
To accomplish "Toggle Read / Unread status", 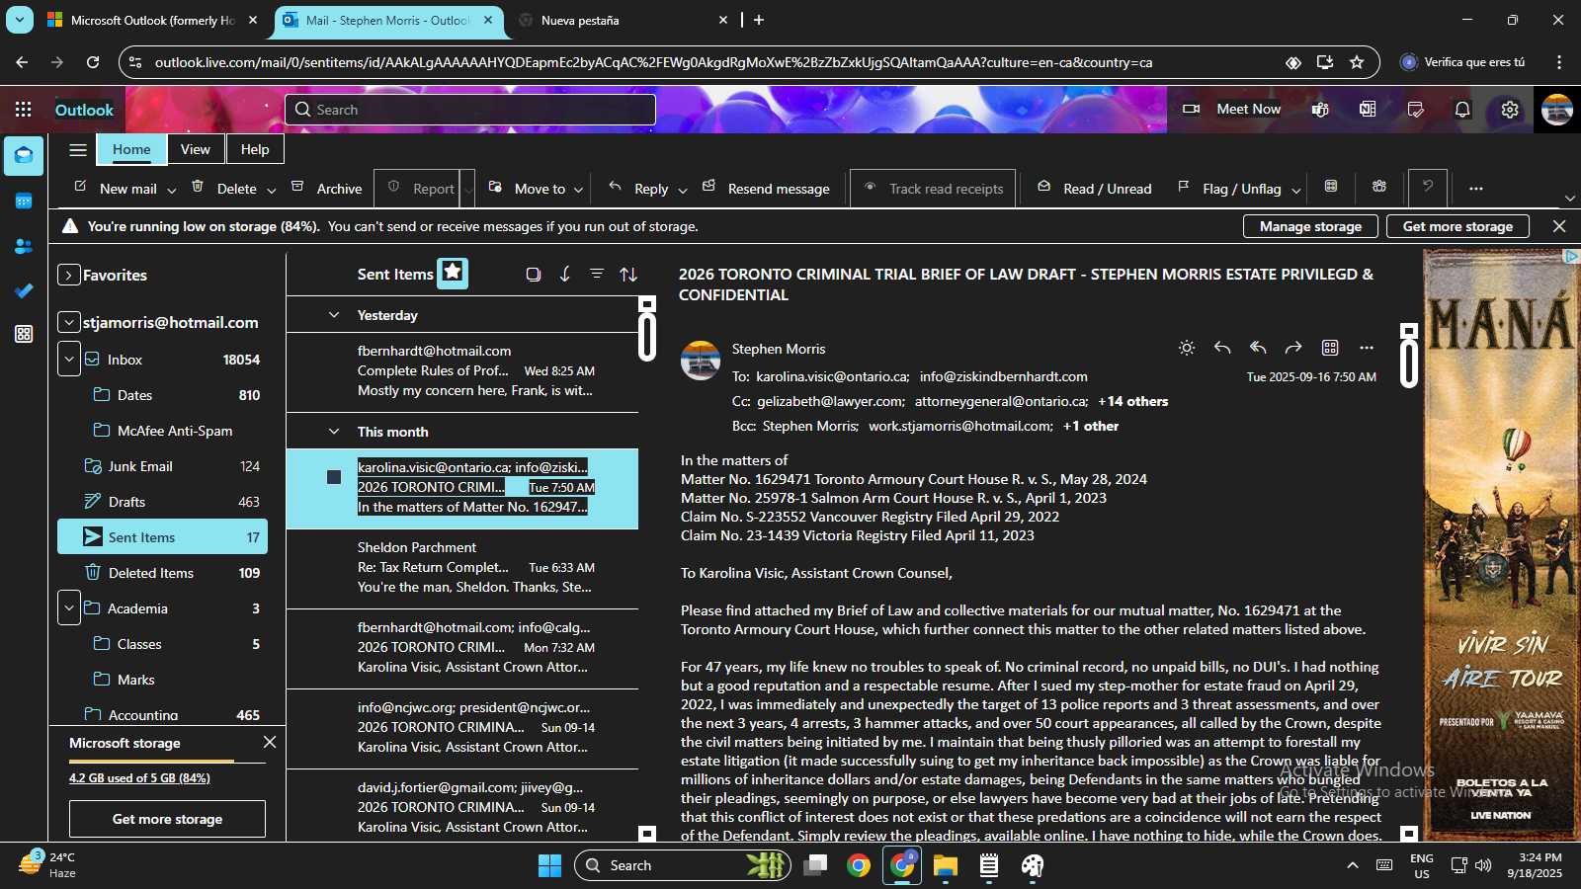I will pyautogui.click(x=1094, y=189).
